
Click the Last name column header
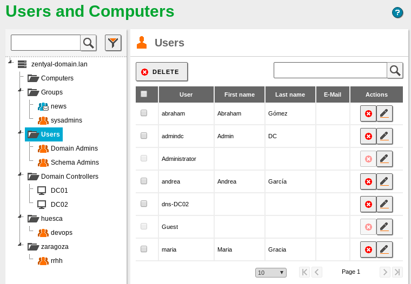[x=290, y=94]
